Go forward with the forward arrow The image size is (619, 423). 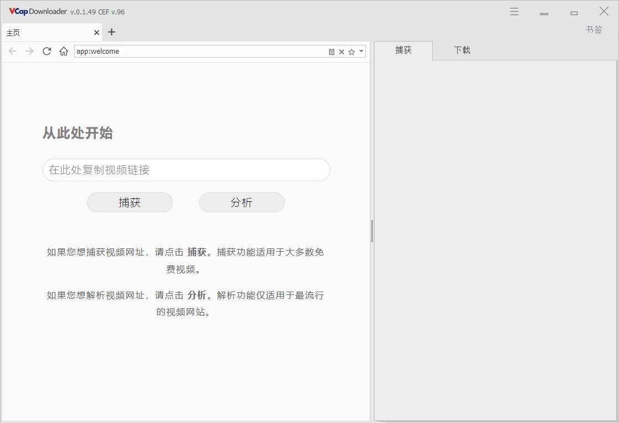pyautogui.click(x=29, y=52)
